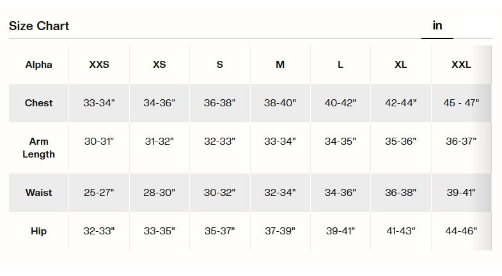Click the M size column header
This screenshot has height=276, width=502.
pyautogui.click(x=280, y=65)
